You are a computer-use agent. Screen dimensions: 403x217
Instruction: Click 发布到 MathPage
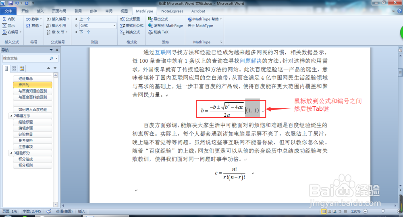pos(166,25)
